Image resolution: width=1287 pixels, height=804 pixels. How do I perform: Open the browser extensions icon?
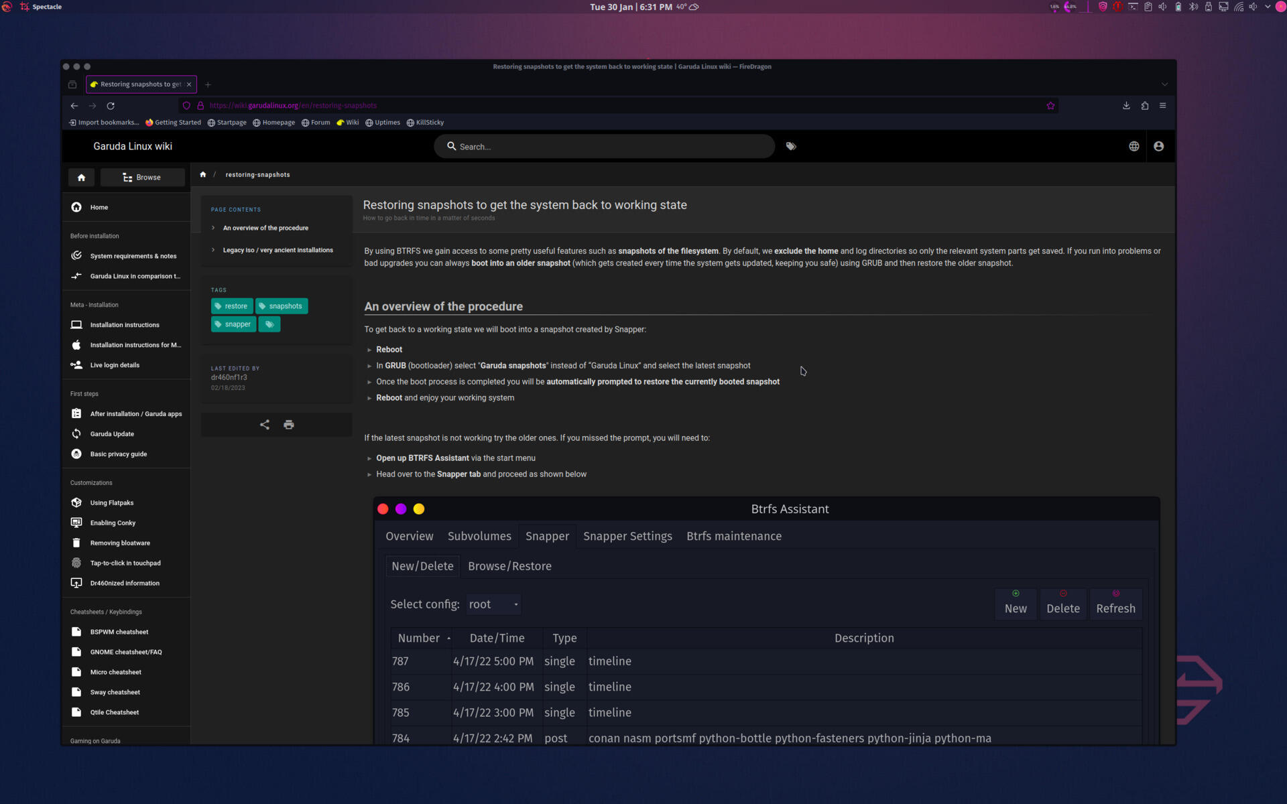click(x=1145, y=106)
